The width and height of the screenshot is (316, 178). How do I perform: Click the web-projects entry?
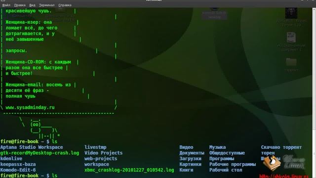(101, 158)
